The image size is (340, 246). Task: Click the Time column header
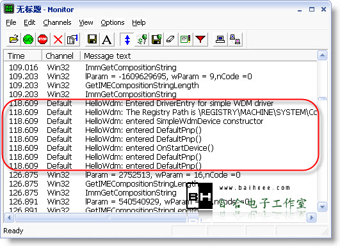[x=23, y=56]
